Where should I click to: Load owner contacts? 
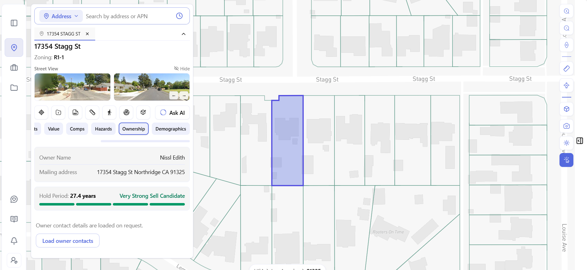(x=68, y=241)
